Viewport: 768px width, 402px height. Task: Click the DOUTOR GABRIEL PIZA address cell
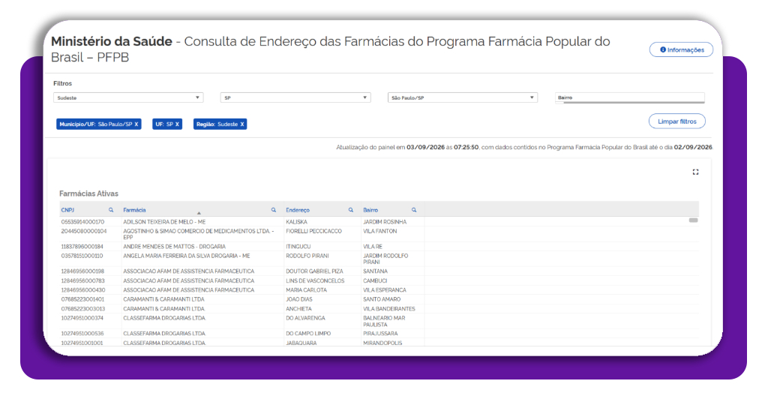tap(314, 271)
